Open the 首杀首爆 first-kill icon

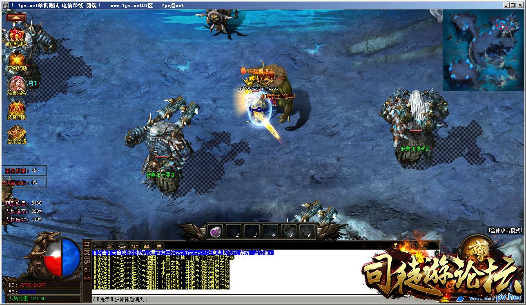17,134
